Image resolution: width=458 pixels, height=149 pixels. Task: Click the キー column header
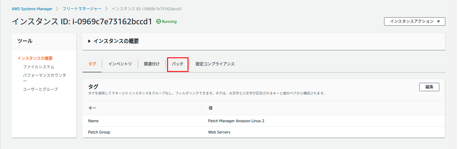point(92,108)
